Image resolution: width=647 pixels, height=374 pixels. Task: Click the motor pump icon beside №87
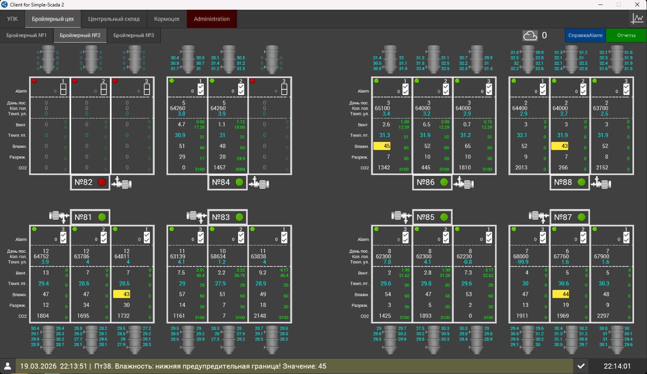(539, 216)
